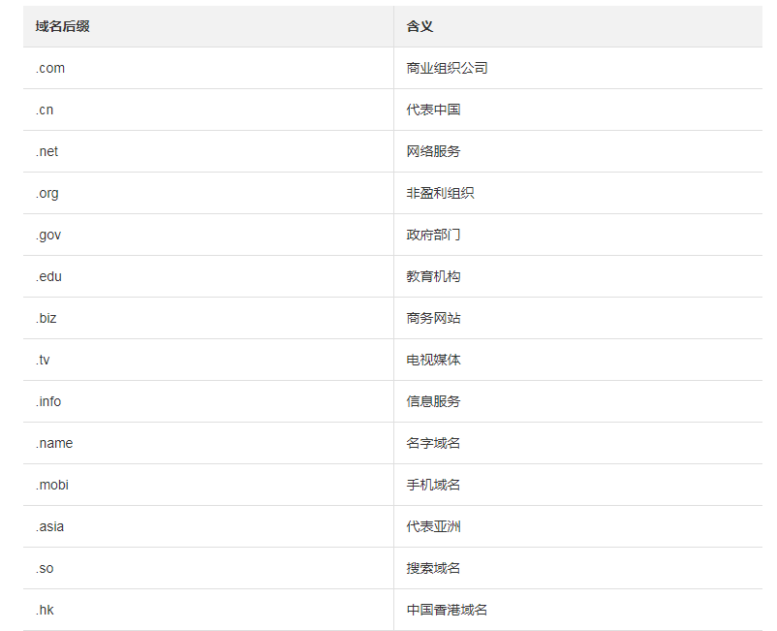Click the 代表亚洲 meaning cell
This screenshot has height=631, width=777.
433,526
